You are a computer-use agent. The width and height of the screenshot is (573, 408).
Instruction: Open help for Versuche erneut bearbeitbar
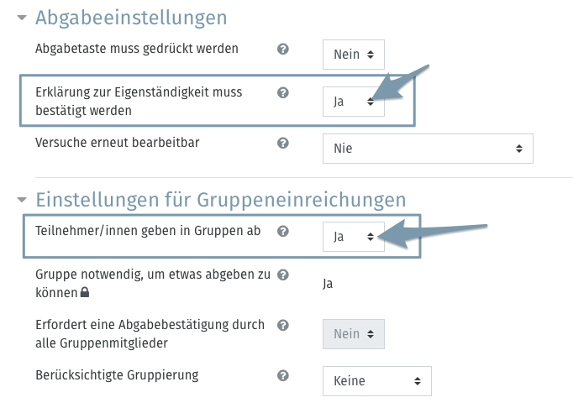pos(283,144)
